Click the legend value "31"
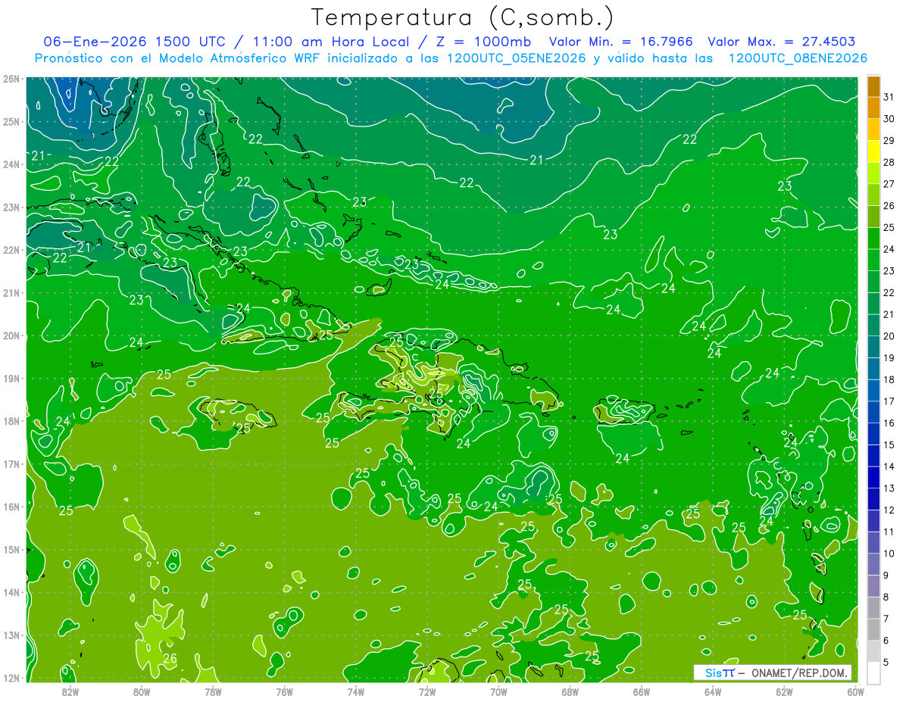The image size is (909, 702). pos(889,97)
